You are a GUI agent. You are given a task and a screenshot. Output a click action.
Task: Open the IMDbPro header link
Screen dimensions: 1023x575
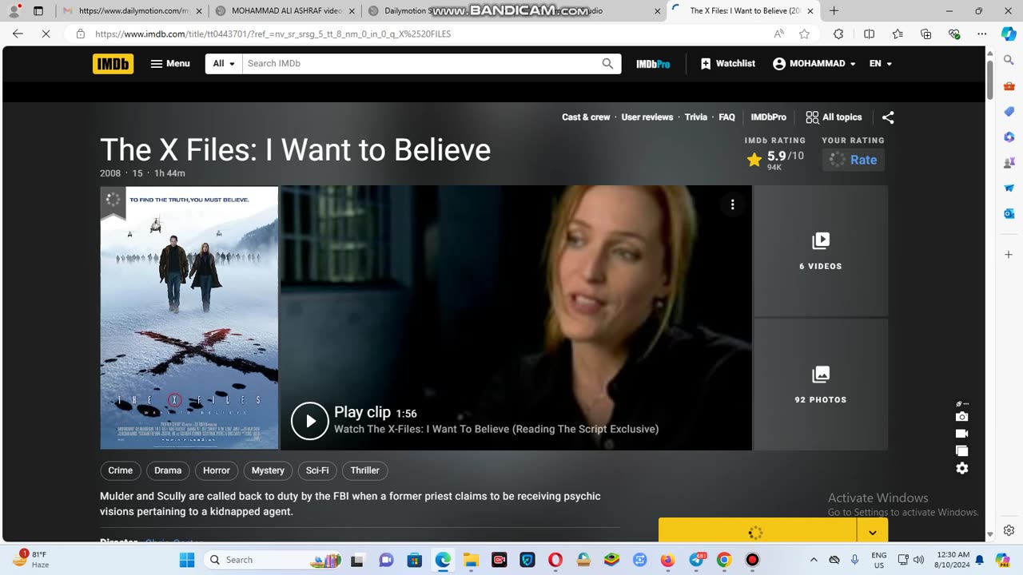point(653,64)
